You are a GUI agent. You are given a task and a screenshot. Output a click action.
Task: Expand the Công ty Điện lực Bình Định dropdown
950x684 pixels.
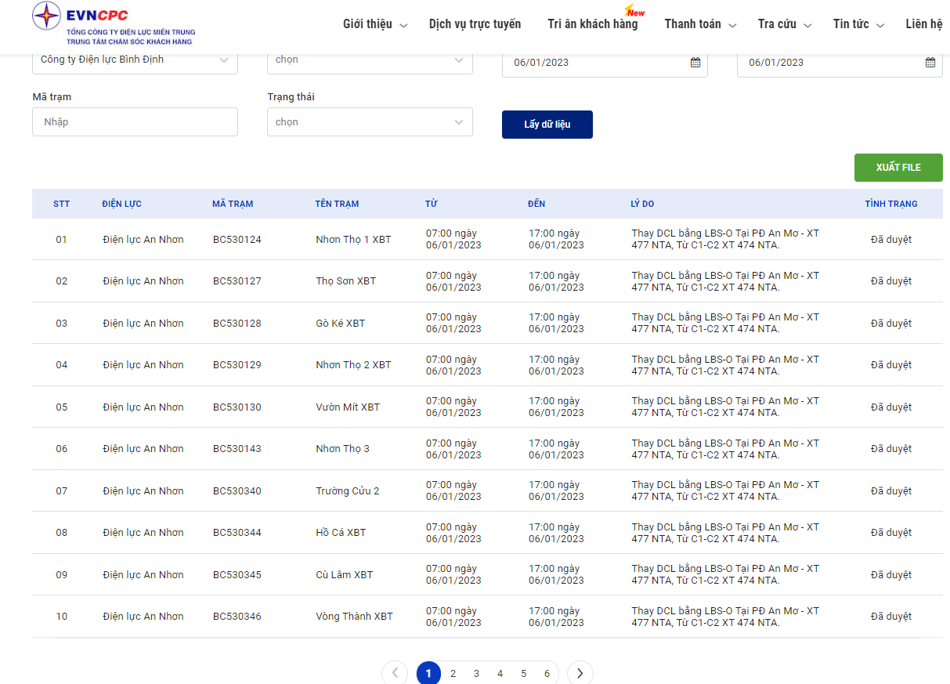click(x=135, y=60)
